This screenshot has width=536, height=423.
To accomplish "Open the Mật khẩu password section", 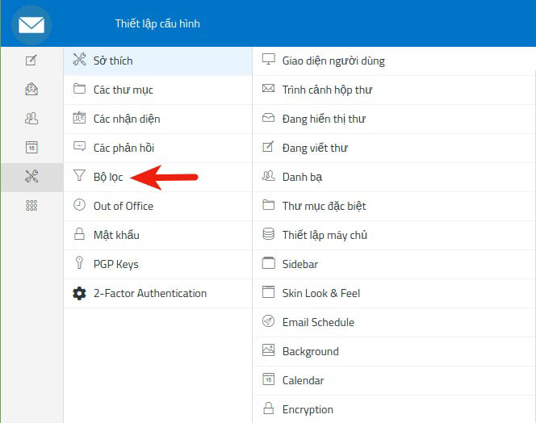I will coord(158,235).
